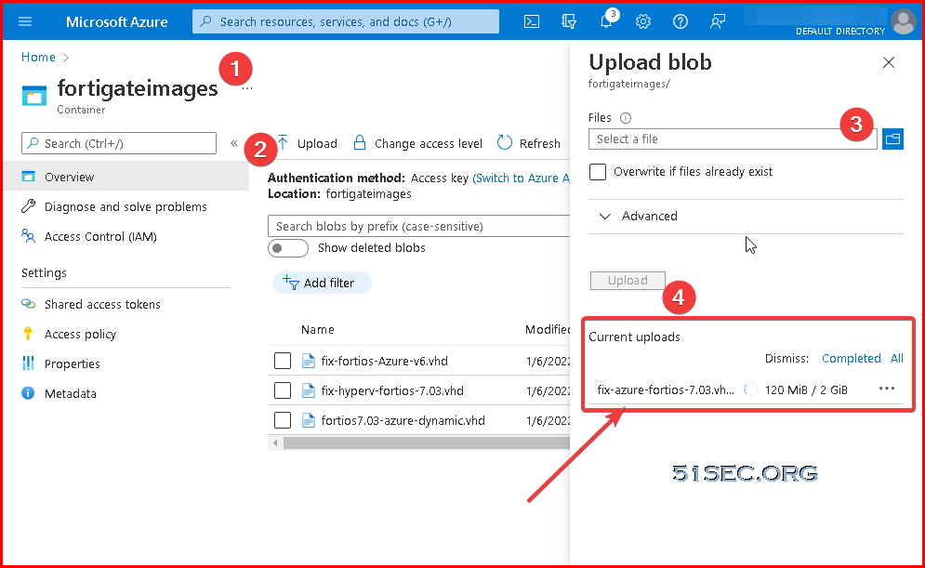Screen dimensions: 925x568
Task: Click the fix-hyperv-fortios-7.03.vhd file icon
Action: (x=308, y=390)
